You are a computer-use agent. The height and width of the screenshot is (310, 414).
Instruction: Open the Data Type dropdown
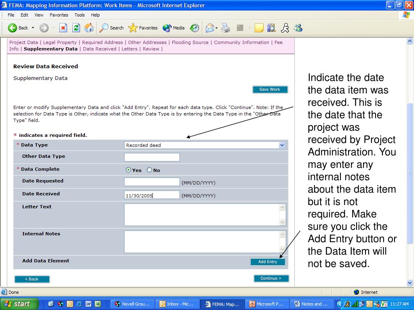(x=282, y=145)
